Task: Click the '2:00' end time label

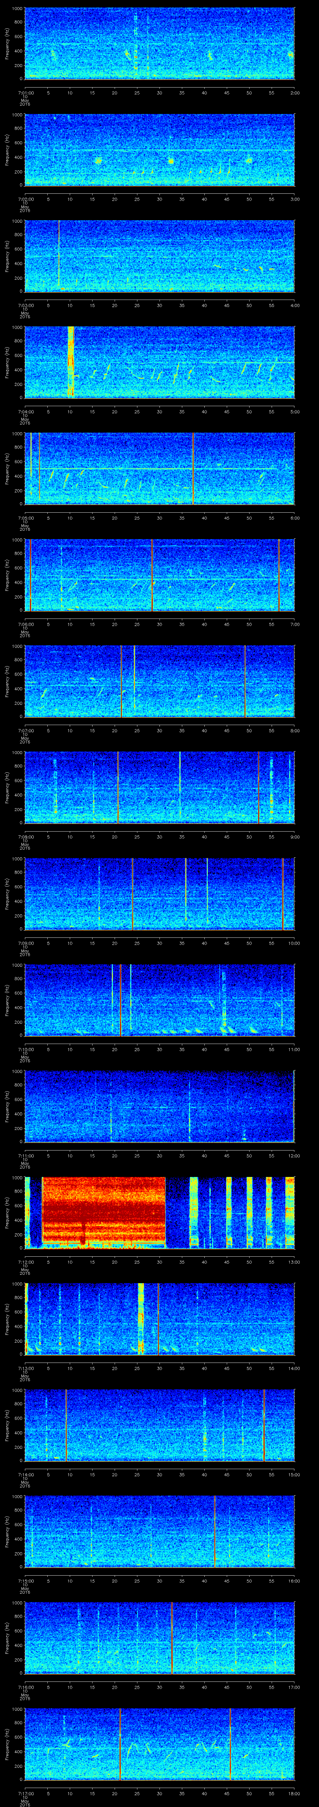Action: point(294,92)
